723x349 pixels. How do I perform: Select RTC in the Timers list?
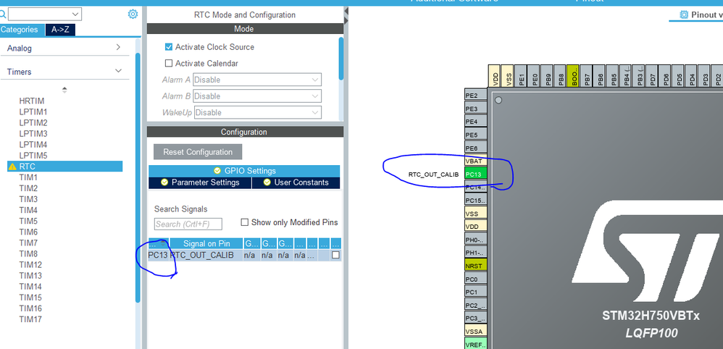[65, 167]
